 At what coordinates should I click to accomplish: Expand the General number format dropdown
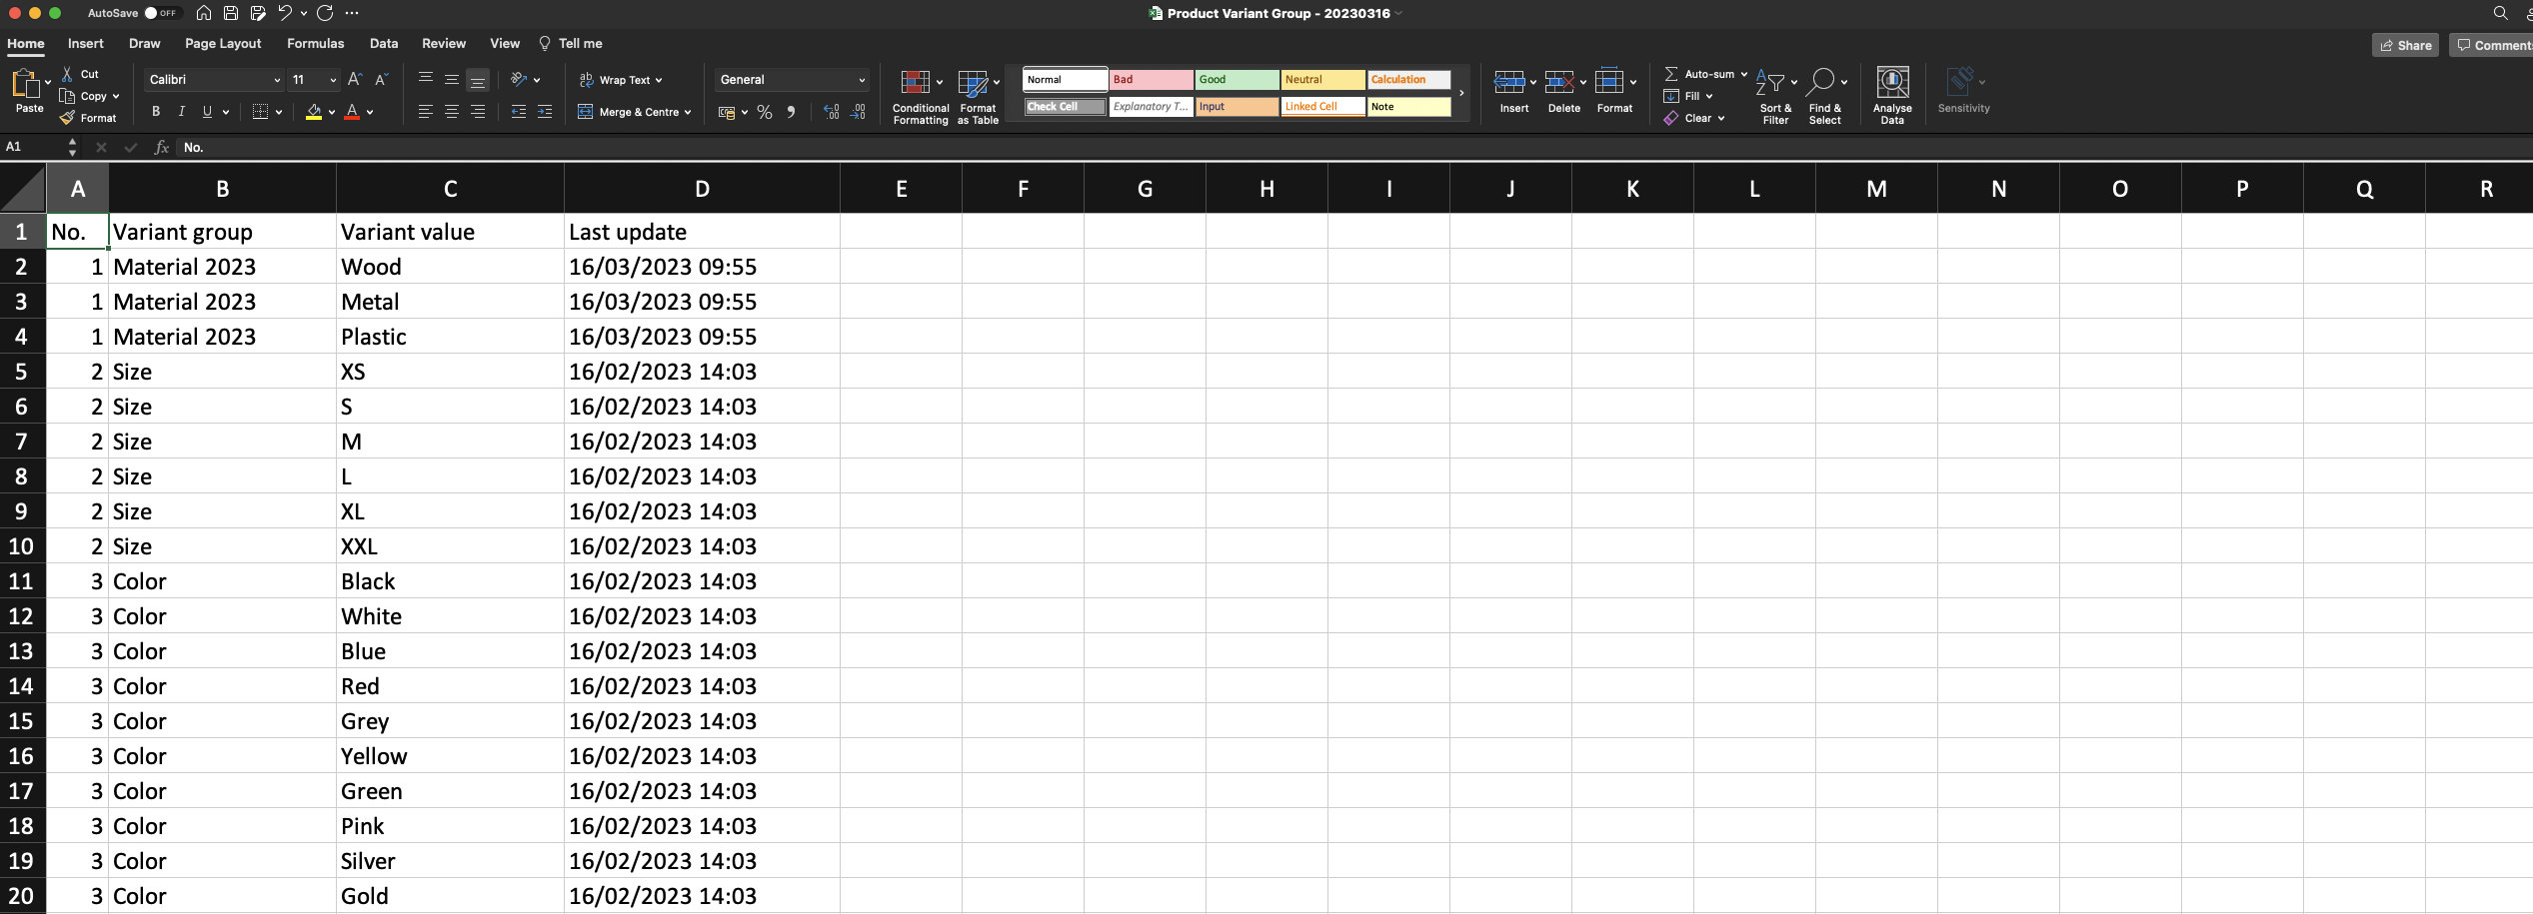[x=861, y=80]
